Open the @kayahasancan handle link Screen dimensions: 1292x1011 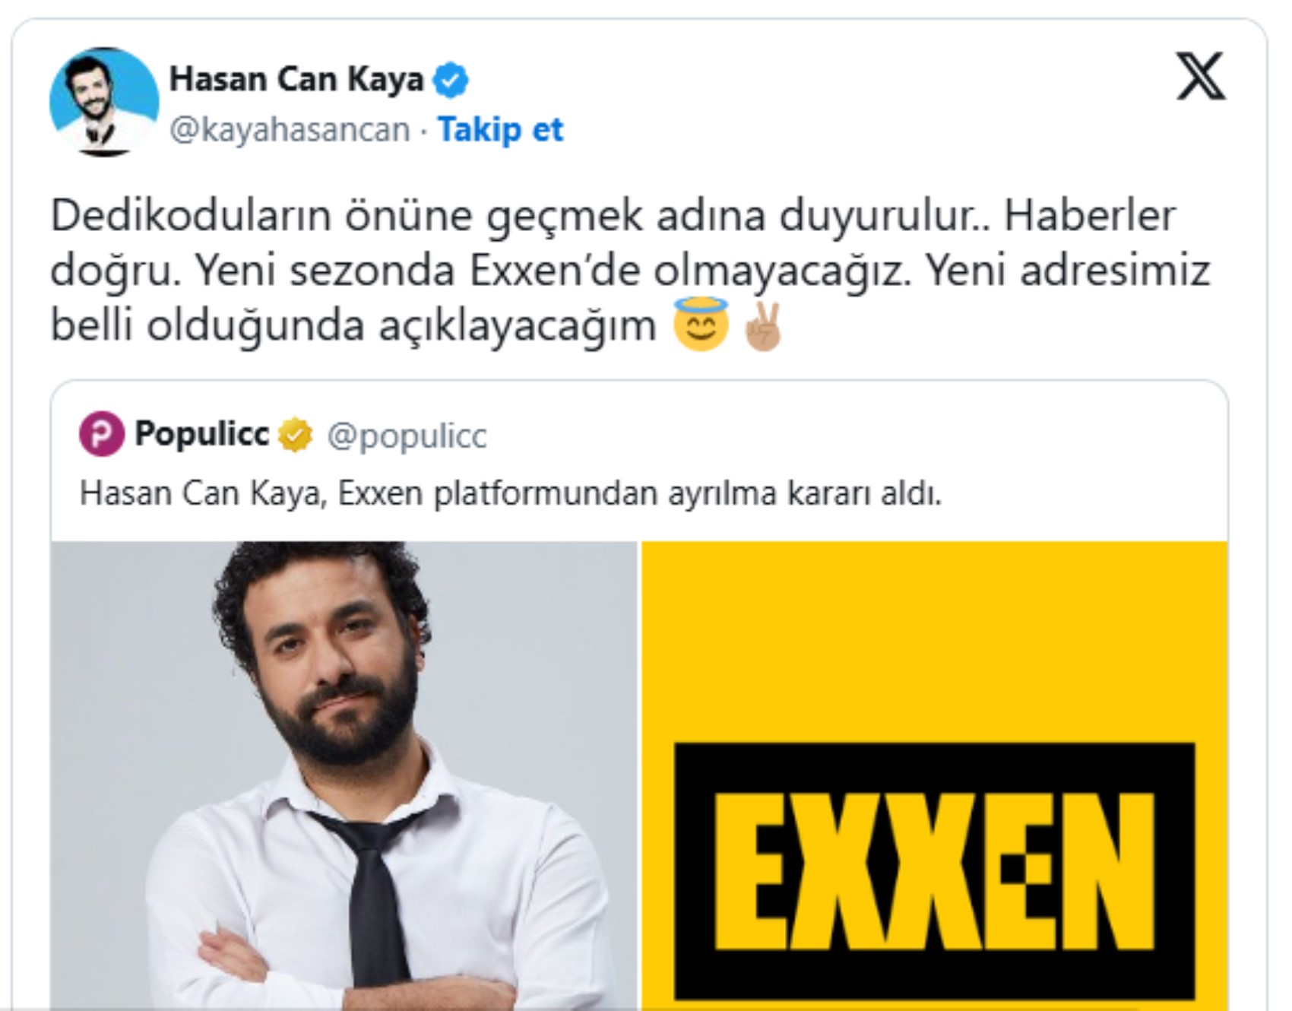coord(290,130)
